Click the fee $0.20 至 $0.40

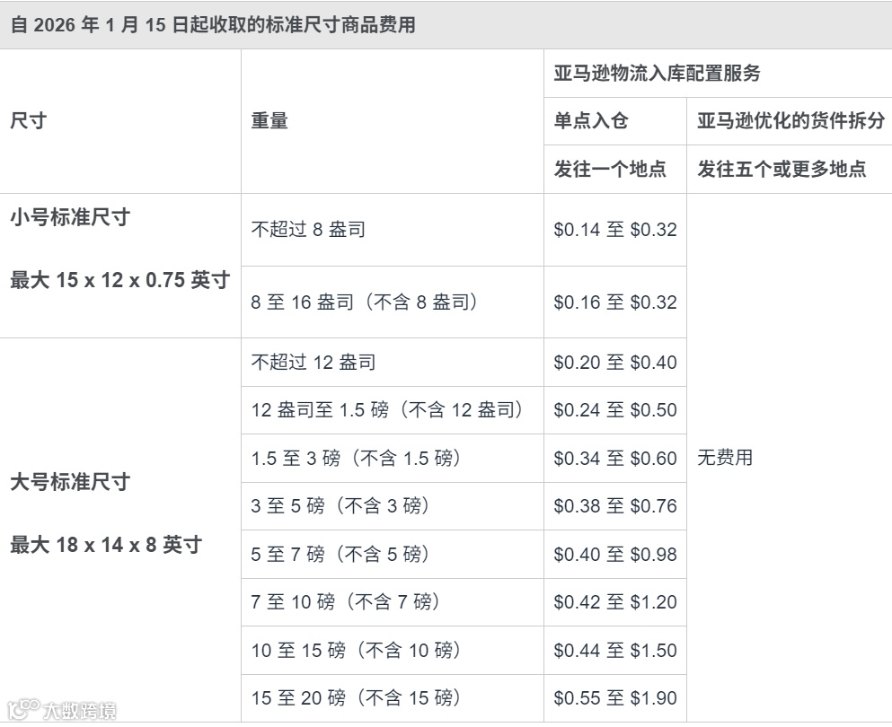pyautogui.click(x=615, y=362)
